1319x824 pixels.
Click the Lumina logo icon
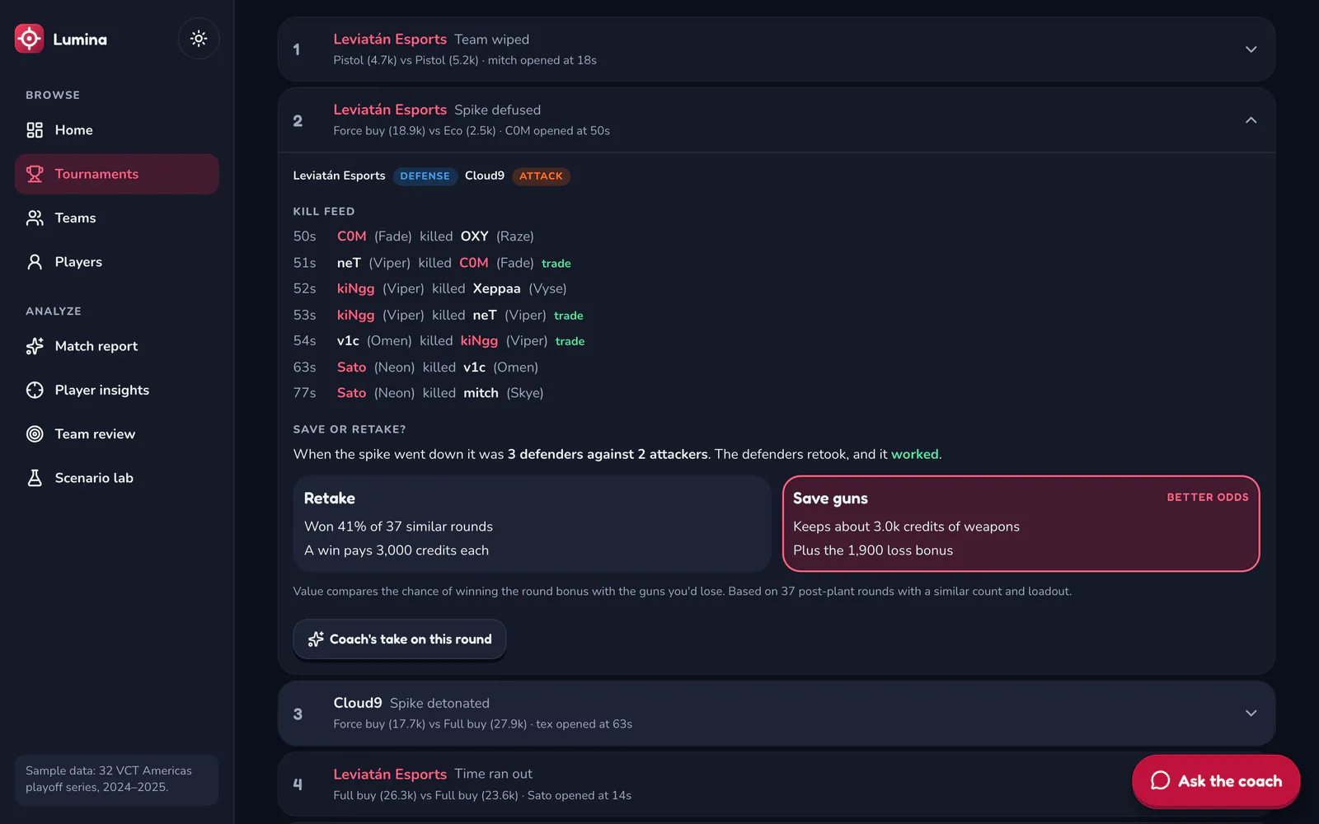pyautogui.click(x=29, y=38)
